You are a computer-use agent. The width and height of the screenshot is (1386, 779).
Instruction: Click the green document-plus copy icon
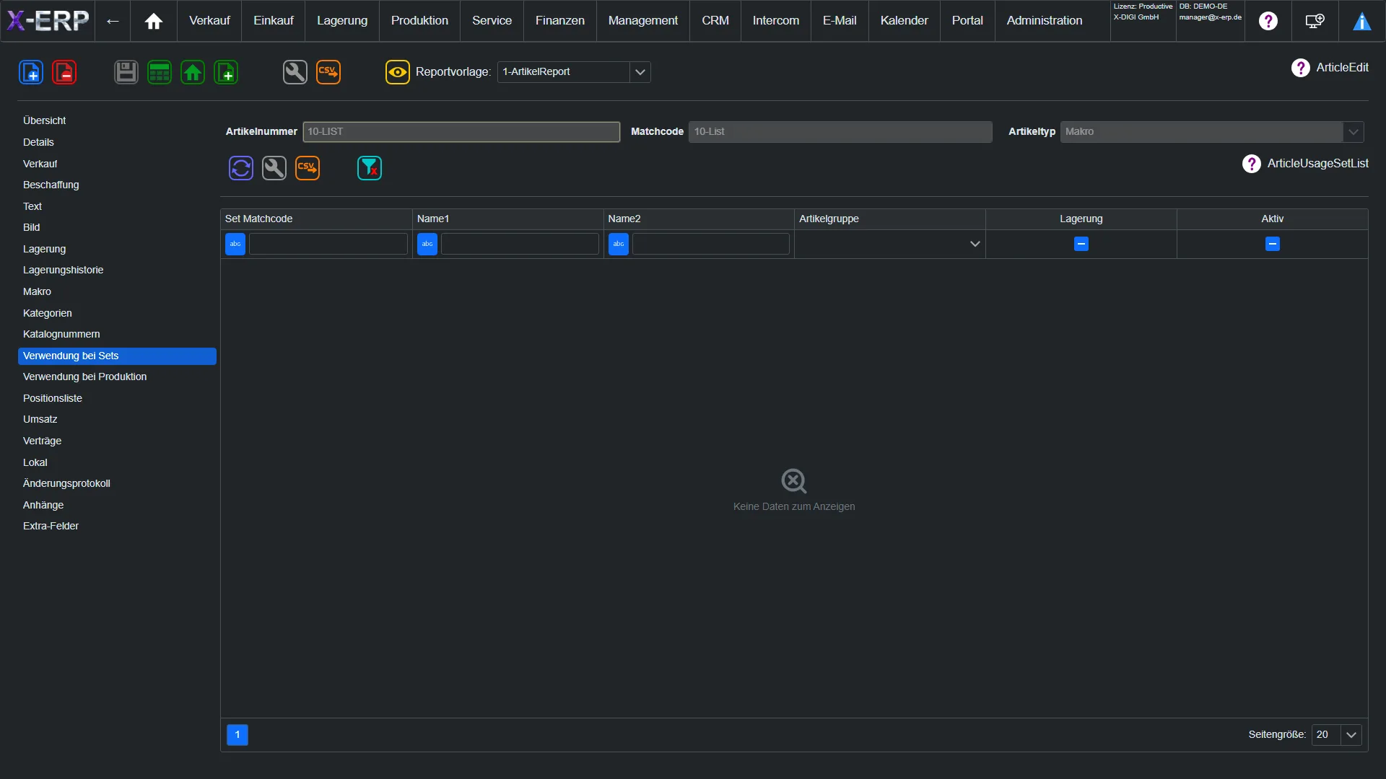tap(226, 72)
